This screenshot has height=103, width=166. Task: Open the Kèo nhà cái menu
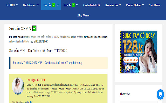tap(112, 5)
